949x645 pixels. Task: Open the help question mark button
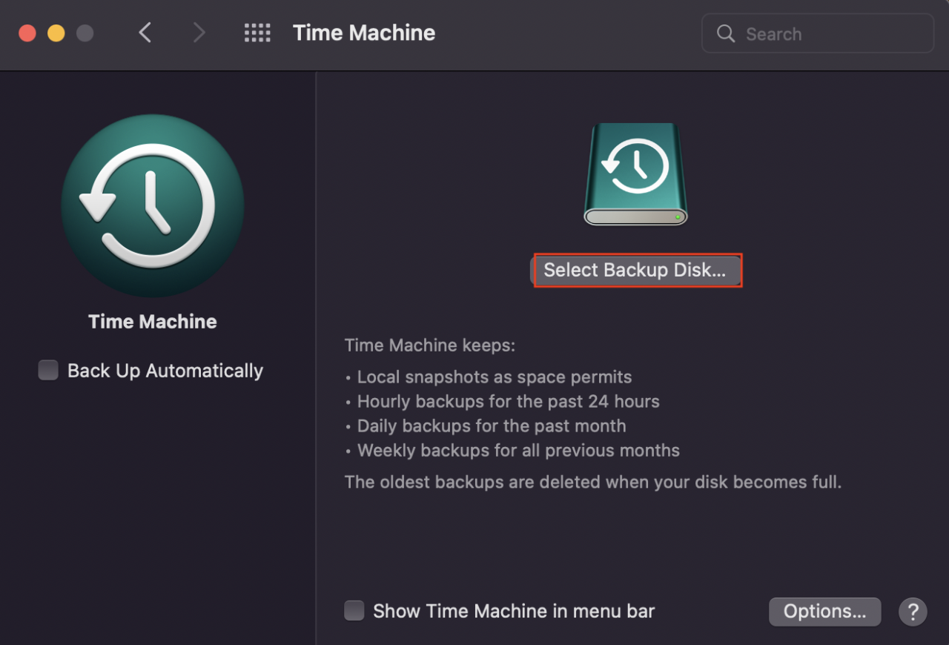[x=913, y=612]
